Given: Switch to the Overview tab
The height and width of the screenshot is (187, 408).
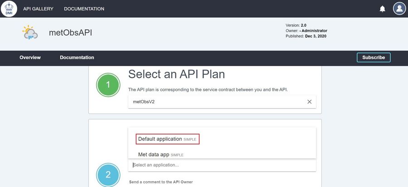Looking at the screenshot, I should point(30,58).
